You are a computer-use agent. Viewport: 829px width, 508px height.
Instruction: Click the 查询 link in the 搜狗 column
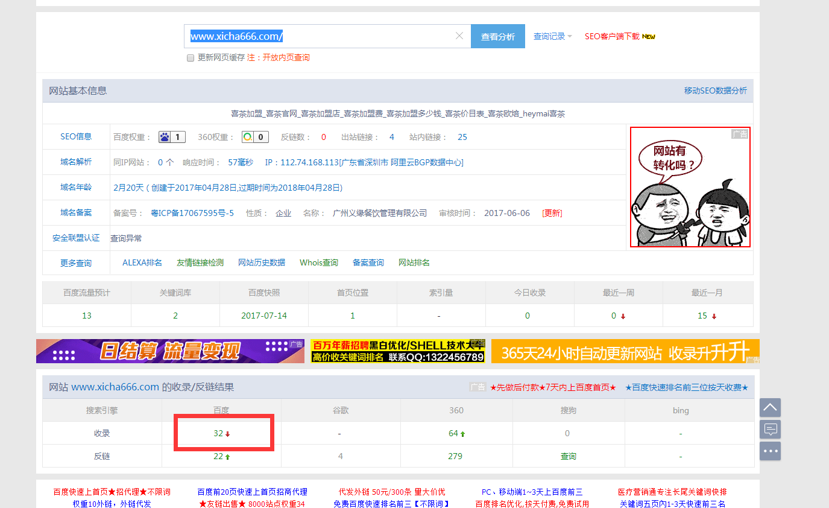point(569,456)
